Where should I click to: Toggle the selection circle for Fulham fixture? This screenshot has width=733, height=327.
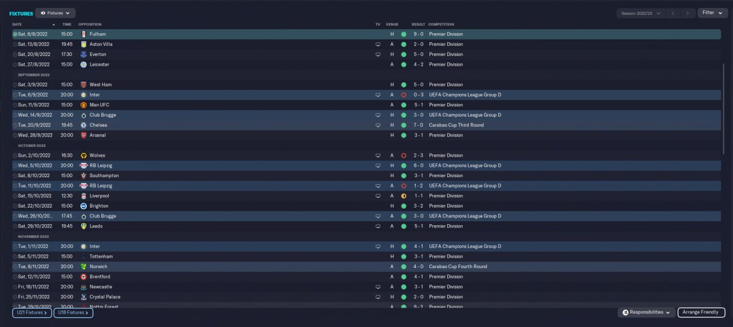click(x=15, y=34)
